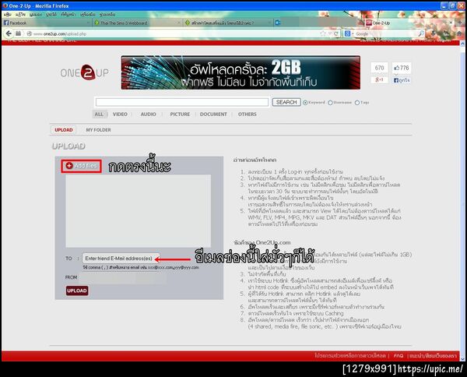Select the VIDEO category filter
The height and width of the screenshot is (377, 467).
pos(120,115)
